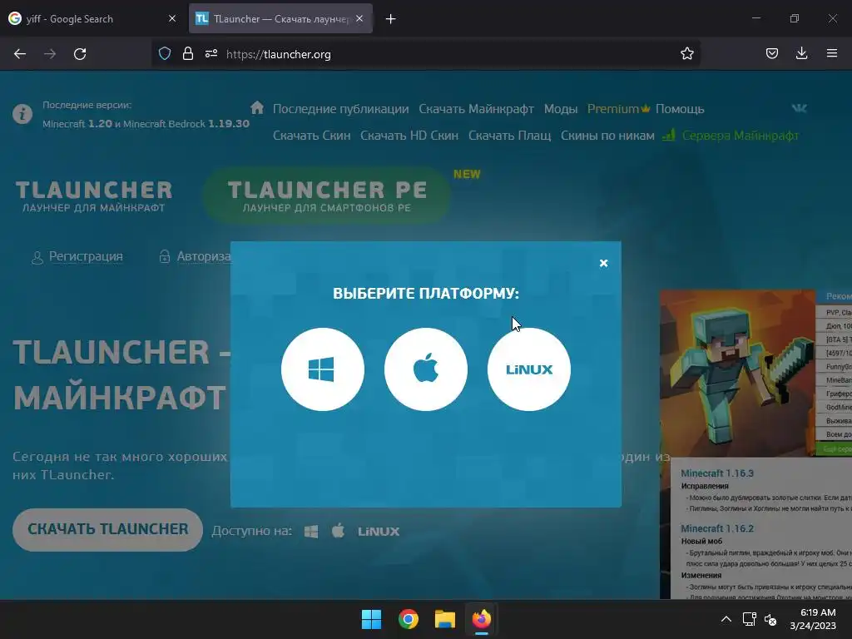
Task: Open a new browser tab
Action: (391, 19)
